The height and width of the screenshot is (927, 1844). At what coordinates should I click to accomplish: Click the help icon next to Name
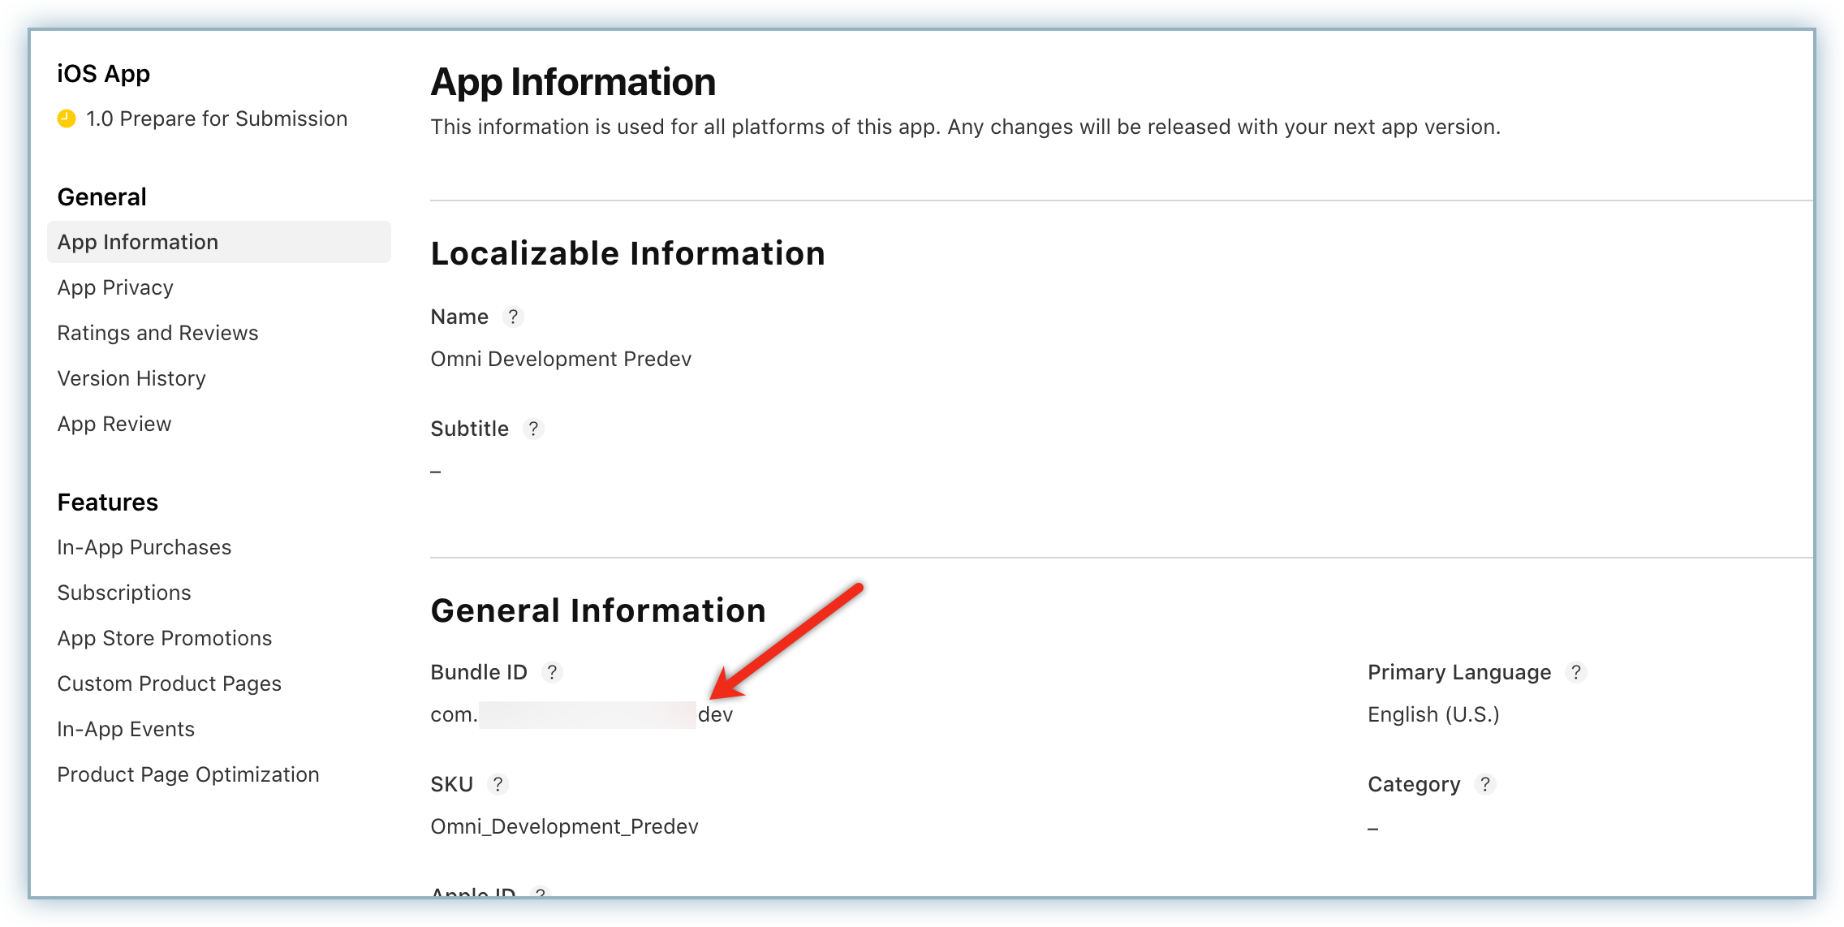click(x=512, y=317)
